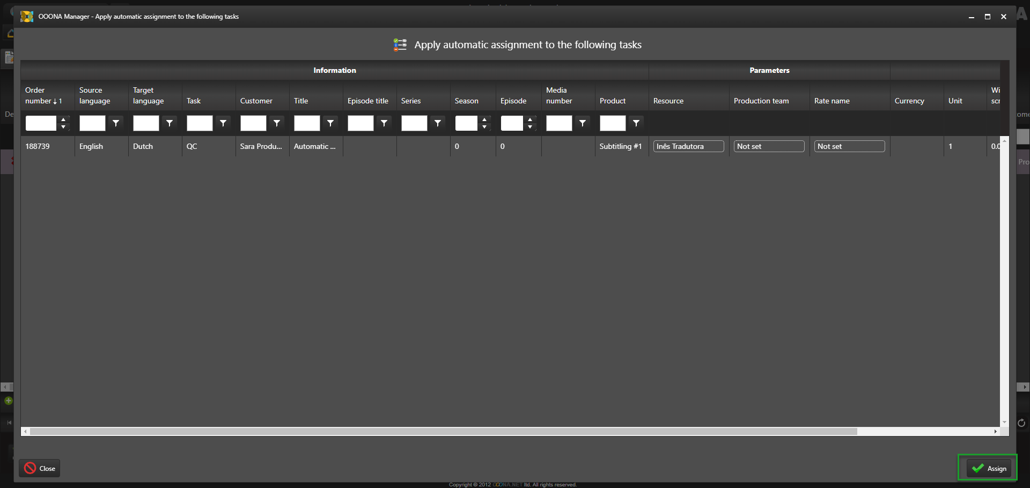
Task: Sort by the Resource column header
Action: tap(668, 101)
